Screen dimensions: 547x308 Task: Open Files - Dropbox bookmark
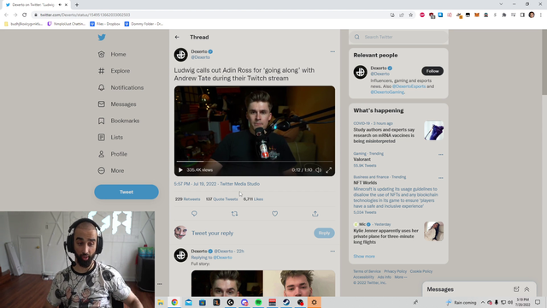coord(104,24)
